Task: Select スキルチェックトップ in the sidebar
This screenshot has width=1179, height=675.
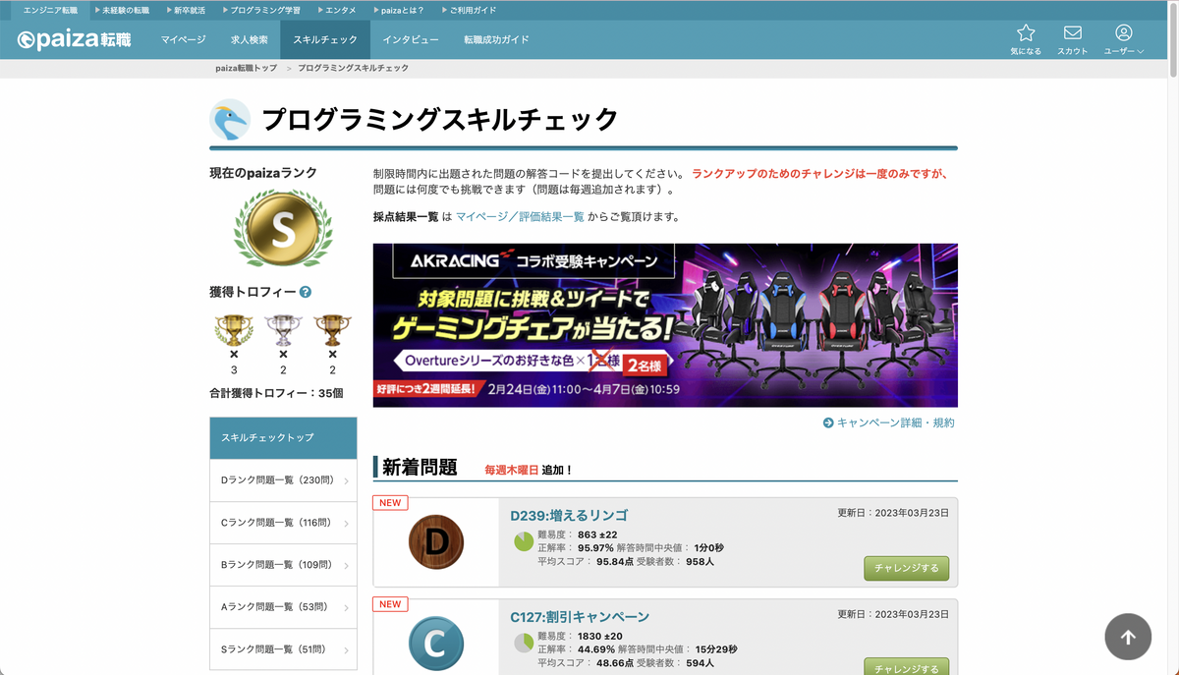Action: click(x=283, y=437)
